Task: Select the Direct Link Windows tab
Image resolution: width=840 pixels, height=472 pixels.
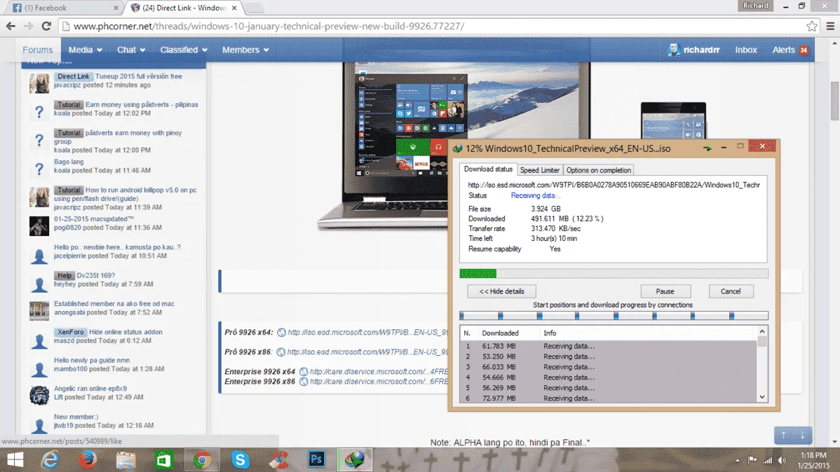Action: (x=182, y=8)
